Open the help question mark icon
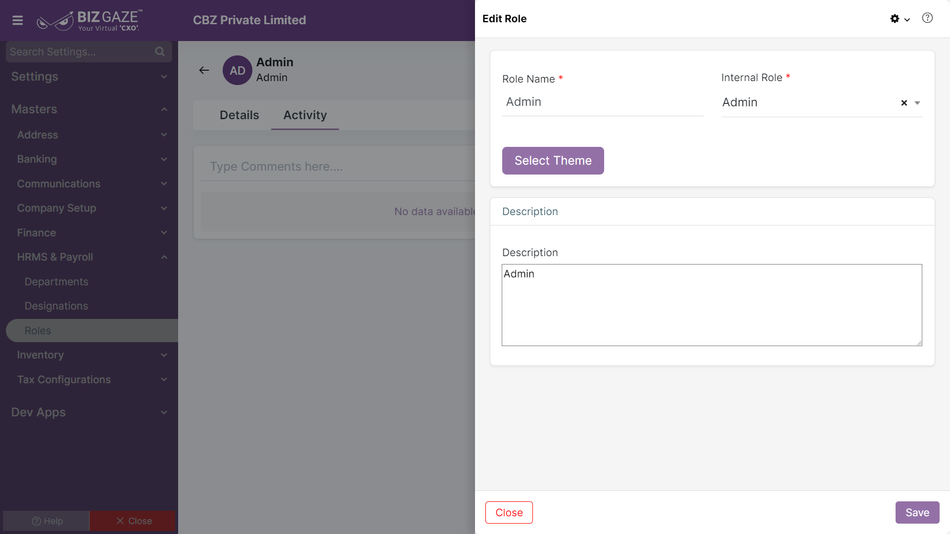 pos(927,18)
